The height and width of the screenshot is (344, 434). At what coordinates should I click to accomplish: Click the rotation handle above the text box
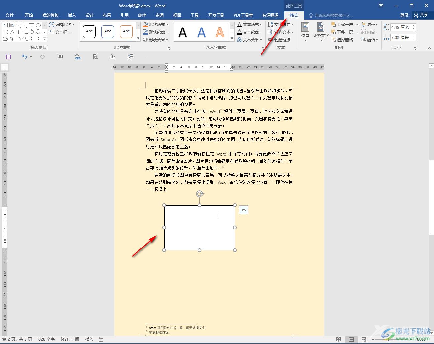[x=200, y=194]
